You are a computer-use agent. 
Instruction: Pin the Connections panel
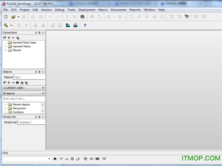[x=40, y=33]
